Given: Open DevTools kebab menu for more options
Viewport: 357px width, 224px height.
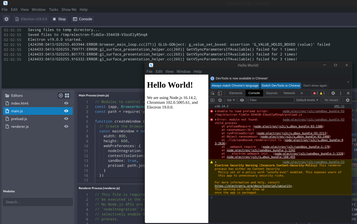Looking at the screenshot, I should click(x=340, y=93).
